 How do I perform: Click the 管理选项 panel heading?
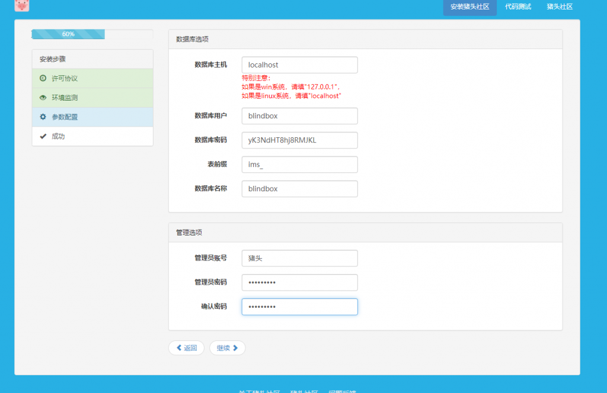[365, 232]
